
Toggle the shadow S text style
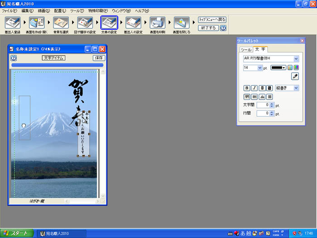tap(269, 88)
